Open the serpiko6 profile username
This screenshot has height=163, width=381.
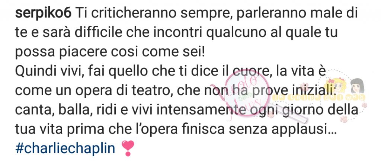coord(43,14)
